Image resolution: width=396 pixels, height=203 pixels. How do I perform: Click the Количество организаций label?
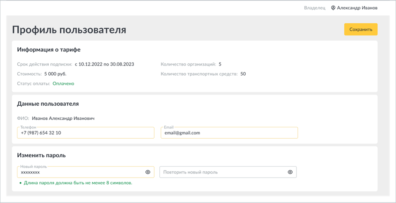188,64
